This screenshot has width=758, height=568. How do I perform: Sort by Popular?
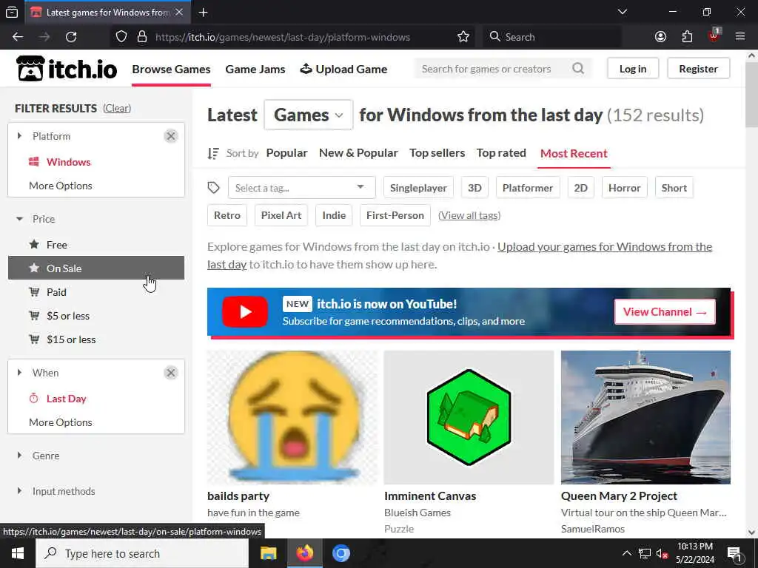(x=286, y=153)
